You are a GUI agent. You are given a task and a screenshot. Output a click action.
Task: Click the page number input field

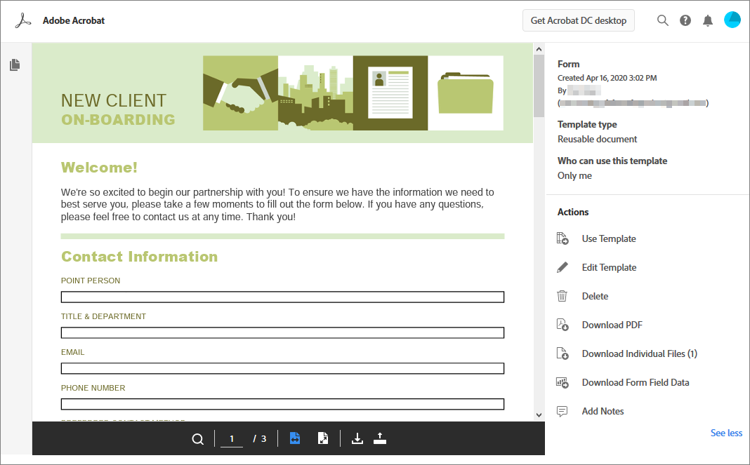[x=232, y=438]
